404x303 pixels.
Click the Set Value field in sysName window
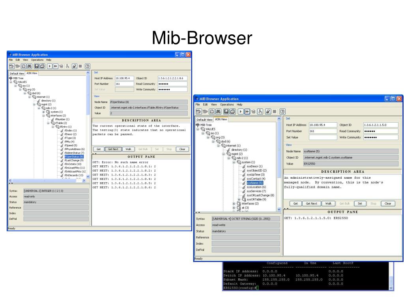coord(323,137)
